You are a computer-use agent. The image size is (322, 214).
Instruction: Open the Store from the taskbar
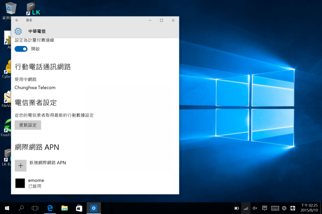tap(79, 208)
